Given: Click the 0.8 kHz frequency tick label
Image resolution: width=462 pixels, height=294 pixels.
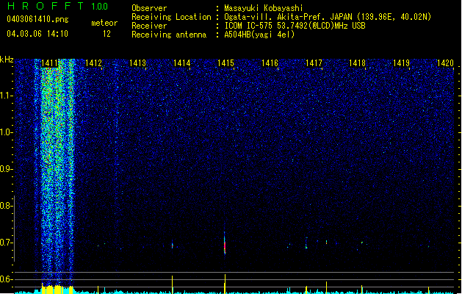Looking at the screenshot, I should pos(6,206).
